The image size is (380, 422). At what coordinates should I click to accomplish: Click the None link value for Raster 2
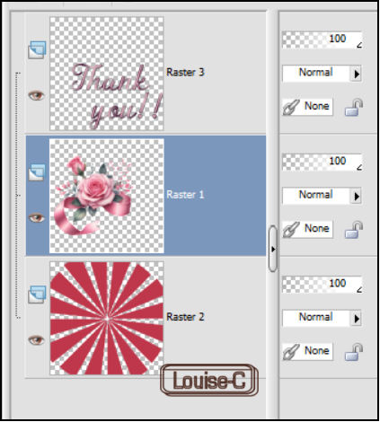[x=316, y=351]
